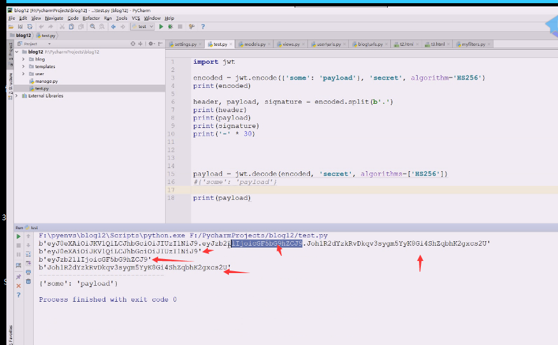The width and height of the screenshot is (558, 345).
Task: Click blog12 in navigation breadcrumb
Action: tap(20, 36)
